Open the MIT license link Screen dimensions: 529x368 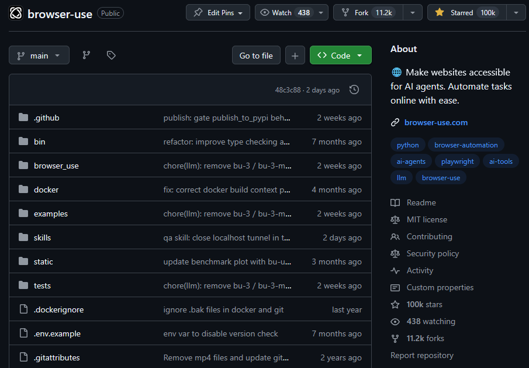tap(427, 220)
